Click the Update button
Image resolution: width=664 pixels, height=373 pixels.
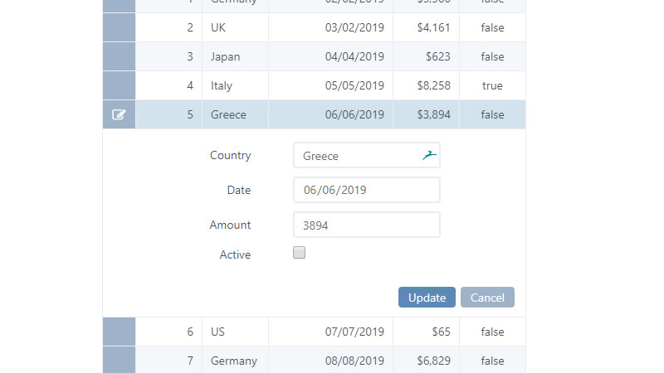[x=427, y=298]
